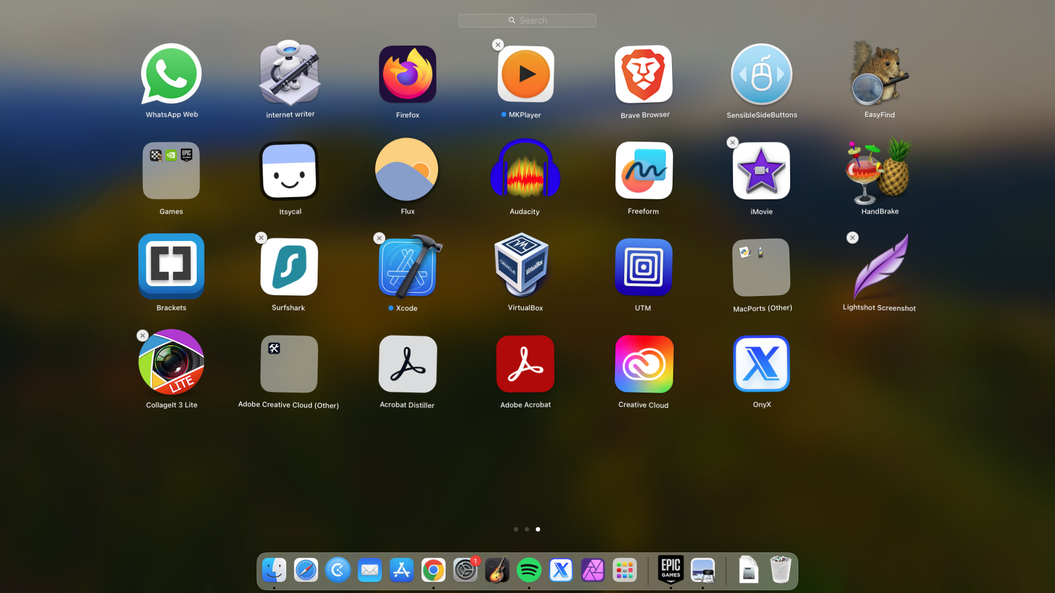The image size is (1055, 593).
Task: Open WhatsApp Web
Action: 171,74
